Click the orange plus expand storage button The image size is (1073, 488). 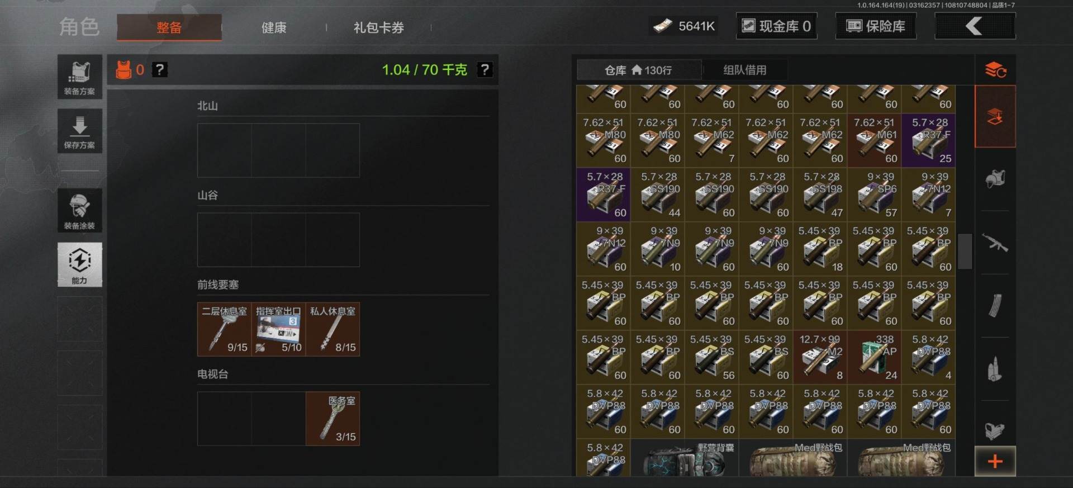point(995,461)
